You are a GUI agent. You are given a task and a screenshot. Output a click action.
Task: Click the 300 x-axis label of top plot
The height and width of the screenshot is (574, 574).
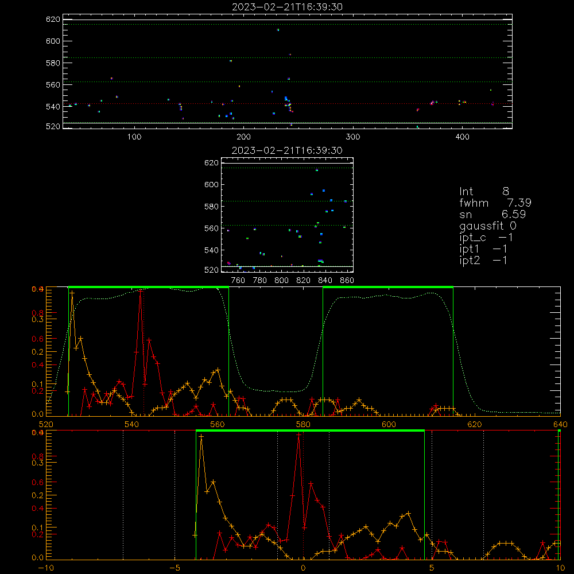353,137
